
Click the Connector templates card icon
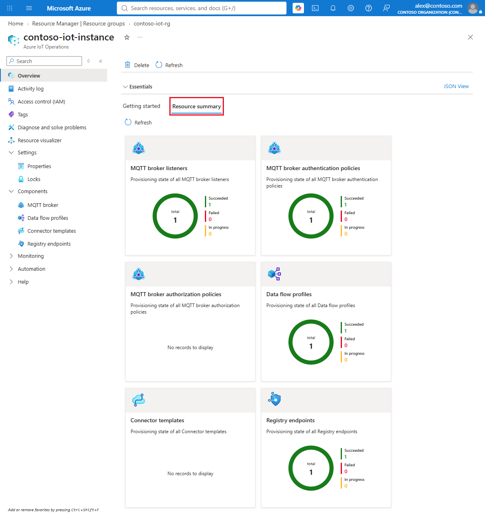[139, 400]
